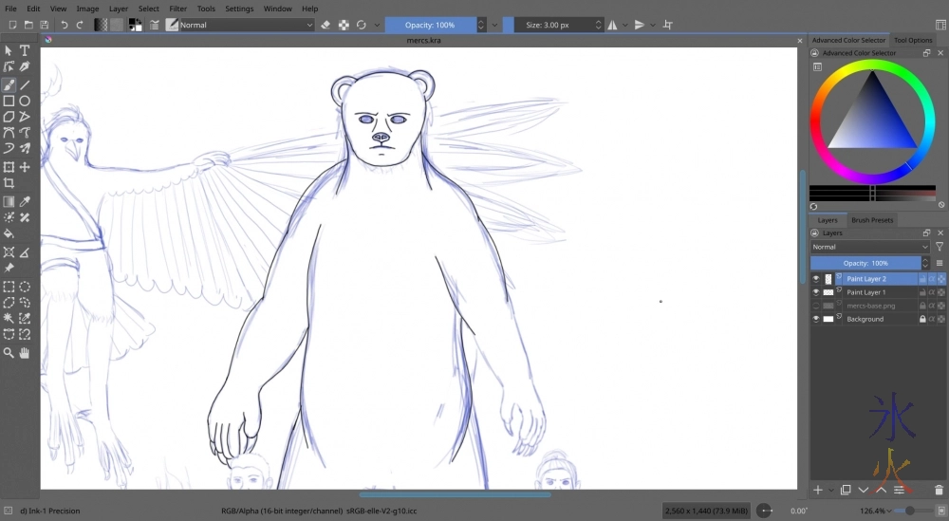Choose the Fill bucket tool
This screenshot has width=949, height=521.
(x=9, y=233)
